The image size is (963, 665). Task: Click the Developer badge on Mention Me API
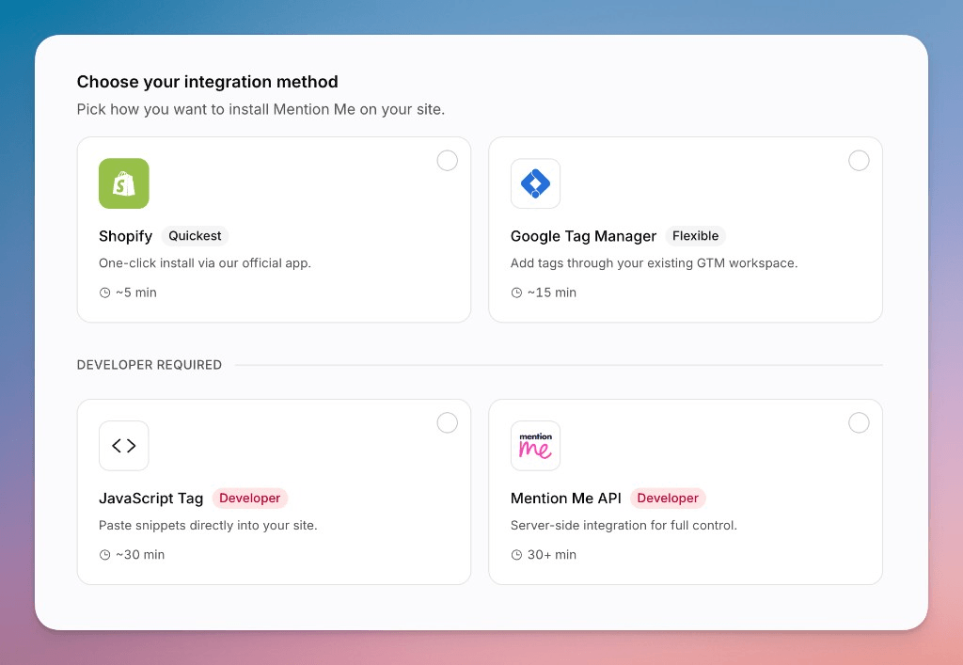[668, 498]
